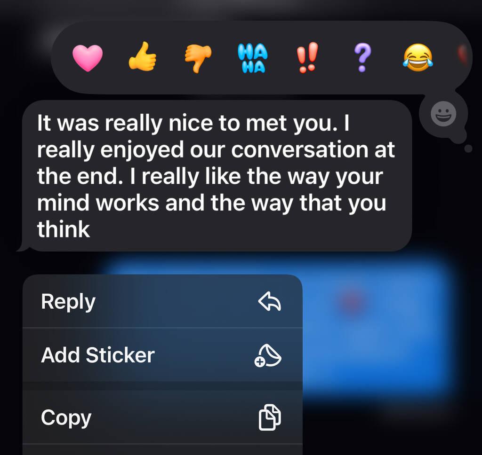React with red double exclamation marks
Screen dimensions: 482x455
click(x=307, y=57)
